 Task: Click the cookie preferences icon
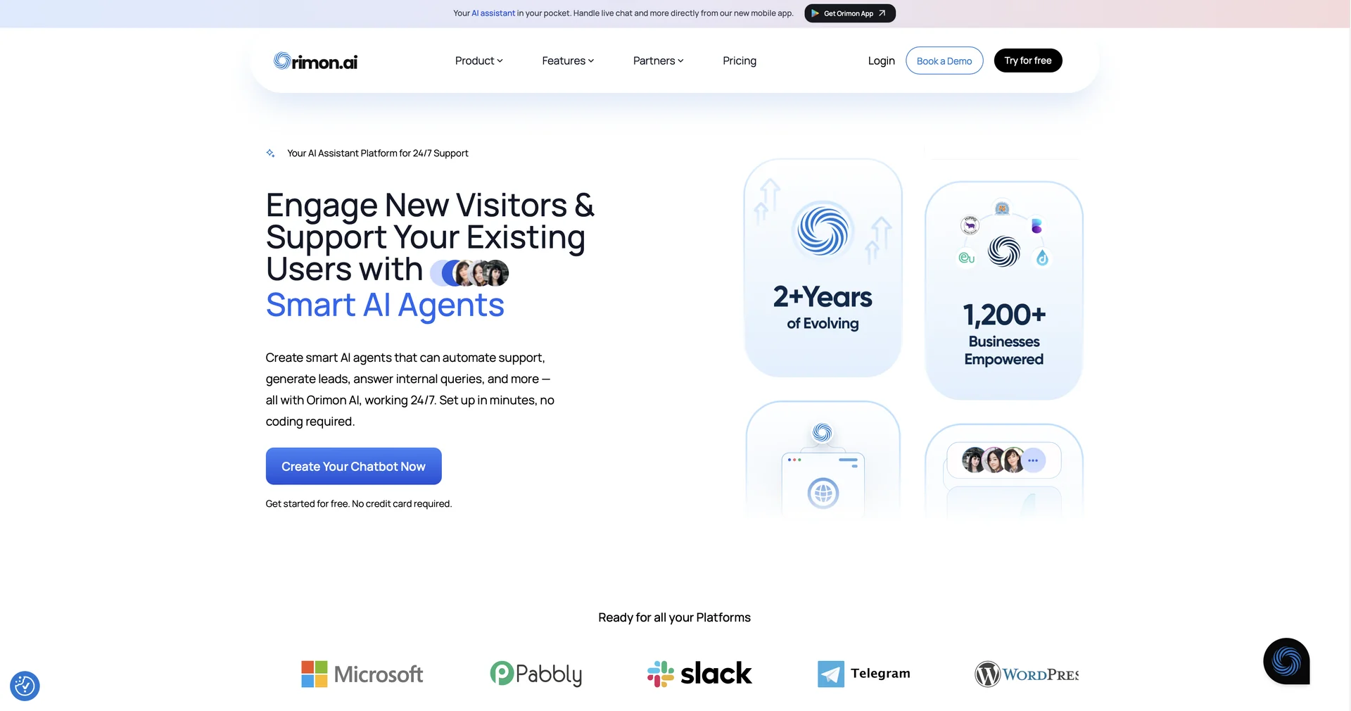(25, 686)
